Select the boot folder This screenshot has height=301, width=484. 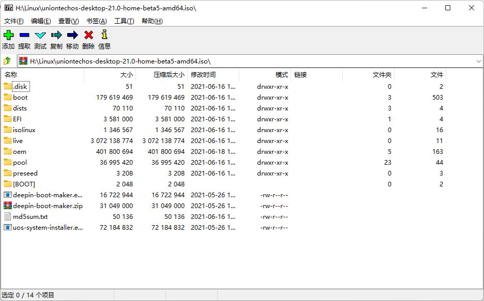click(x=20, y=97)
